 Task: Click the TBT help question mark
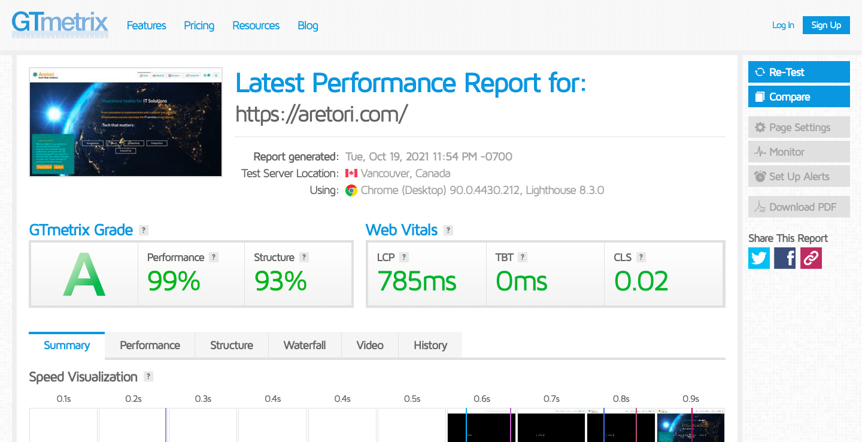523,257
